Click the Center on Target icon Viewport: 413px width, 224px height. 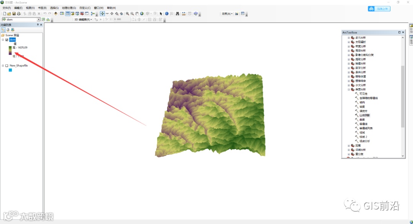(112, 13)
